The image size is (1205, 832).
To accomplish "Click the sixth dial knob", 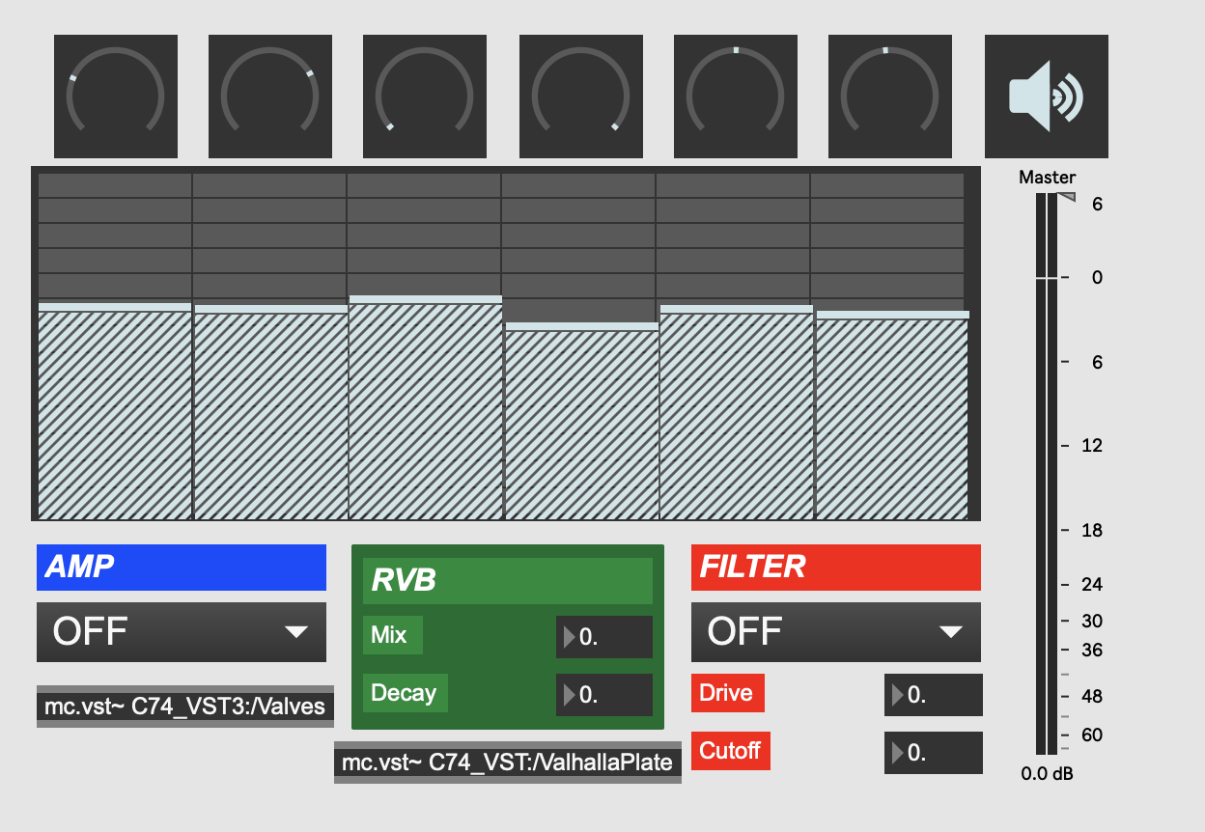I will (x=889, y=97).
